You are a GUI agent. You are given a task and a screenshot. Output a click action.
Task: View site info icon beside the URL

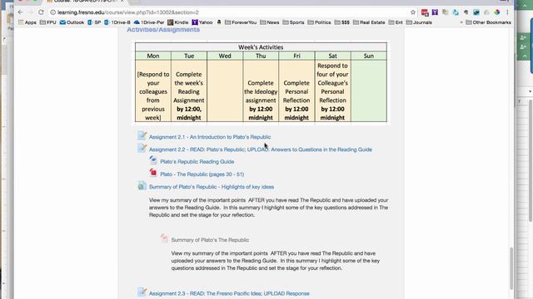pyautogui.click(x=52, y=12)
